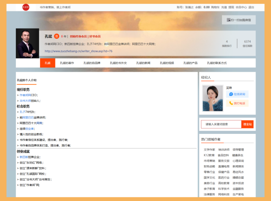Select the 孔斌的联系方式 tab
Viewport: 271px width, 201px height.
pos(217,63)
